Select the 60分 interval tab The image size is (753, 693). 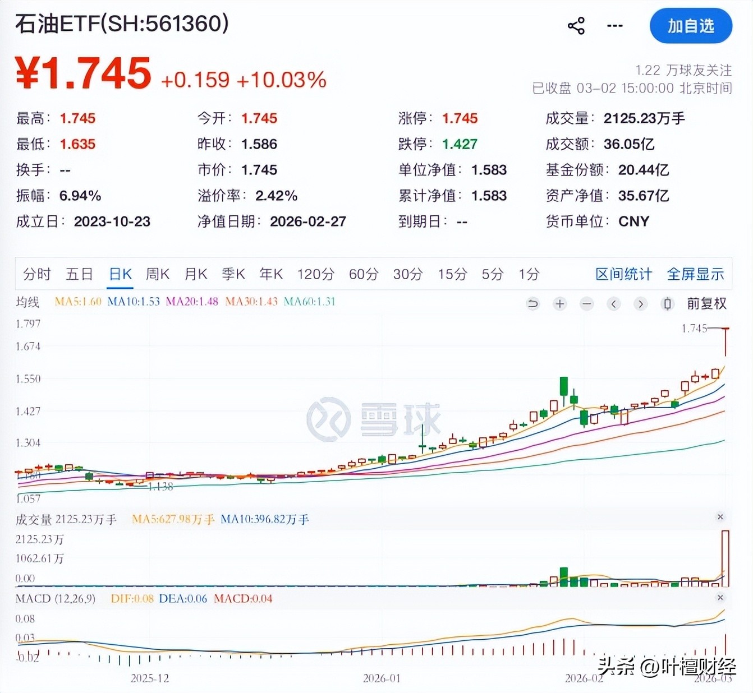pos(364,274)
